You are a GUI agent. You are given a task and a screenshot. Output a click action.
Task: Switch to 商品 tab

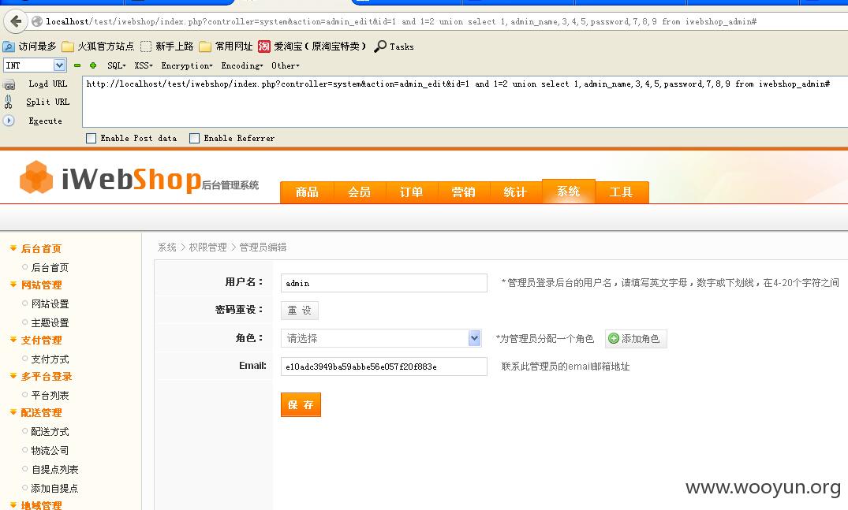(x=307, y=192)
